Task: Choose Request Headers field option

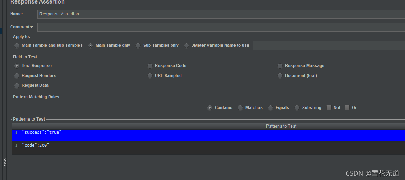Action: (17, 76)
